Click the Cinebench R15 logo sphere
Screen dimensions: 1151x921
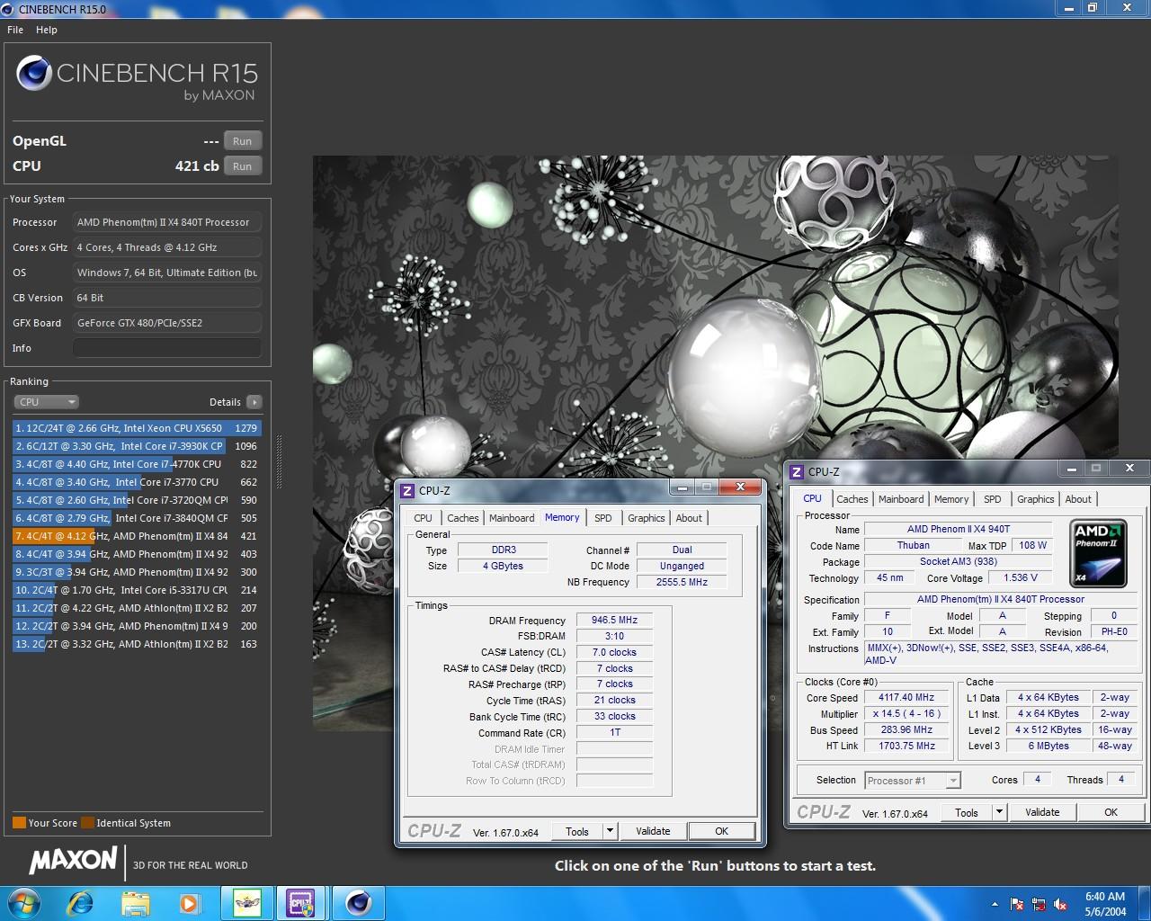coord(33,73)
